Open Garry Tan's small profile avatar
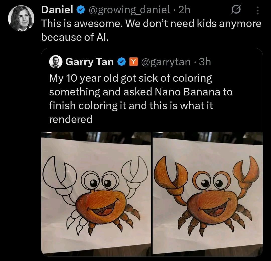271x261 pixels. coord(56,62)
